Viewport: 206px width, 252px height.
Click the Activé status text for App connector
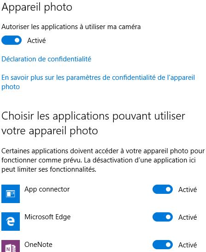[x=188, y=190]
